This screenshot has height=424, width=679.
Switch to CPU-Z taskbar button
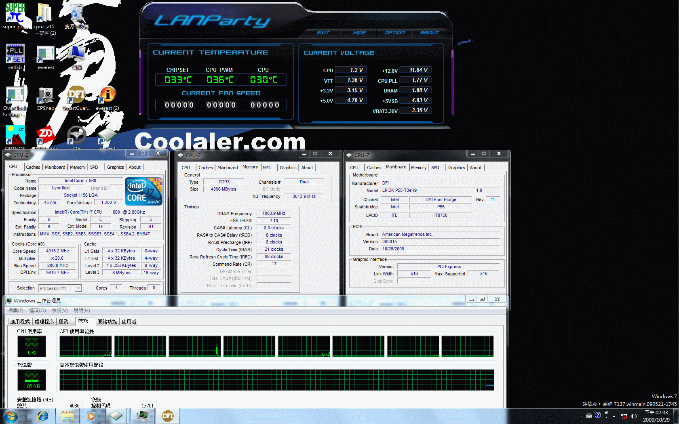click(116, 416)
